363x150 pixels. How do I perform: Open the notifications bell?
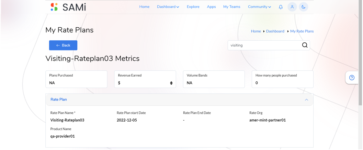(x=281, y=7)
